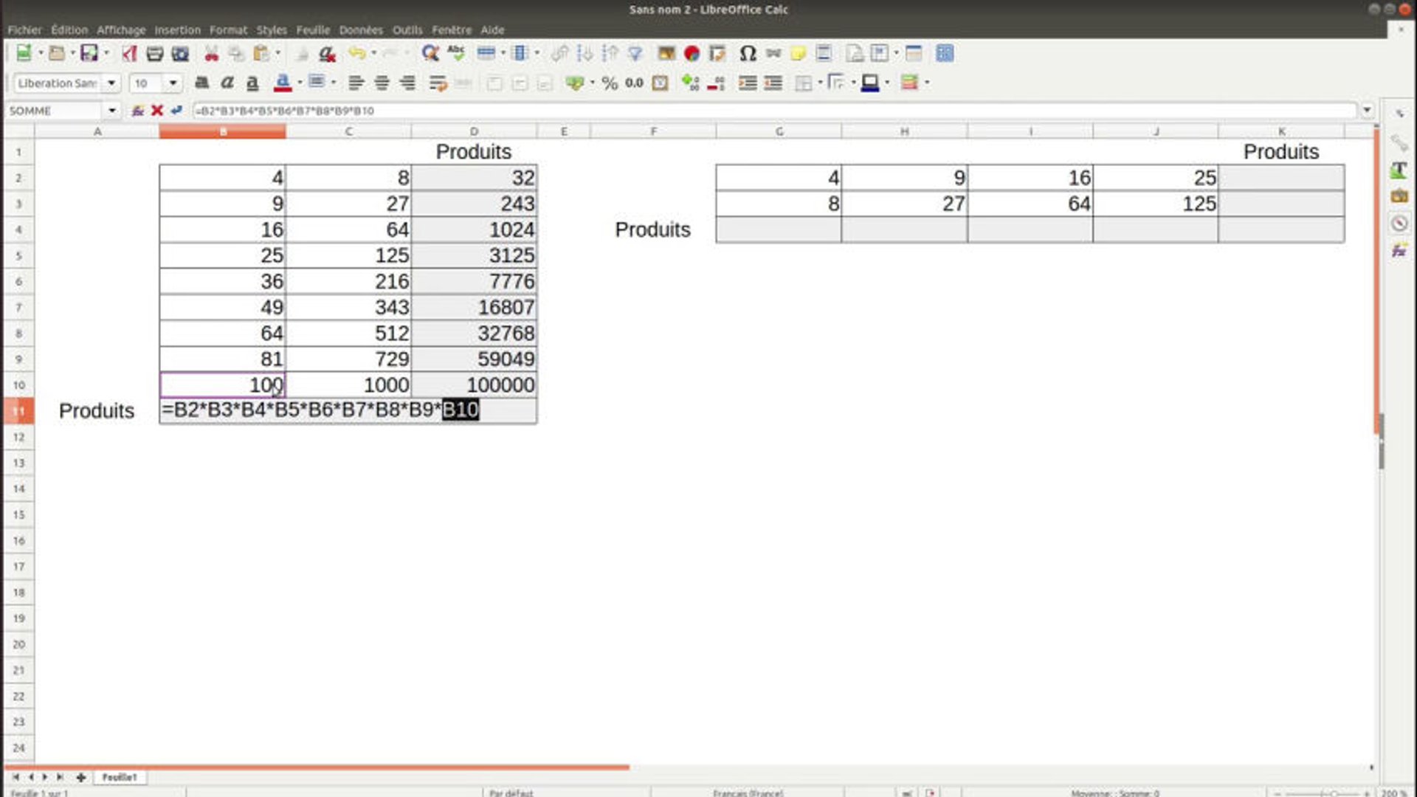
Task: Click the AutoFilter funnel icon
Action: coord(635,53)
